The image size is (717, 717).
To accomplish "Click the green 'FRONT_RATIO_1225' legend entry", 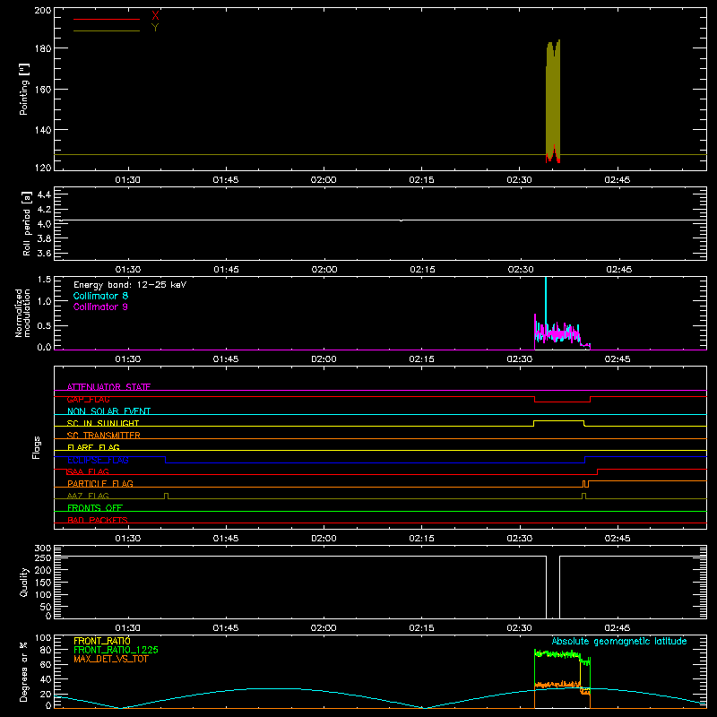I will click(117, 650).
